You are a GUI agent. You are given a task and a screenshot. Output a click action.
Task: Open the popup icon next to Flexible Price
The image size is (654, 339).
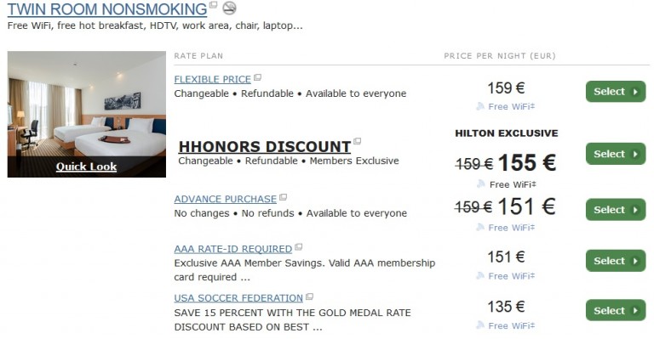257,77
